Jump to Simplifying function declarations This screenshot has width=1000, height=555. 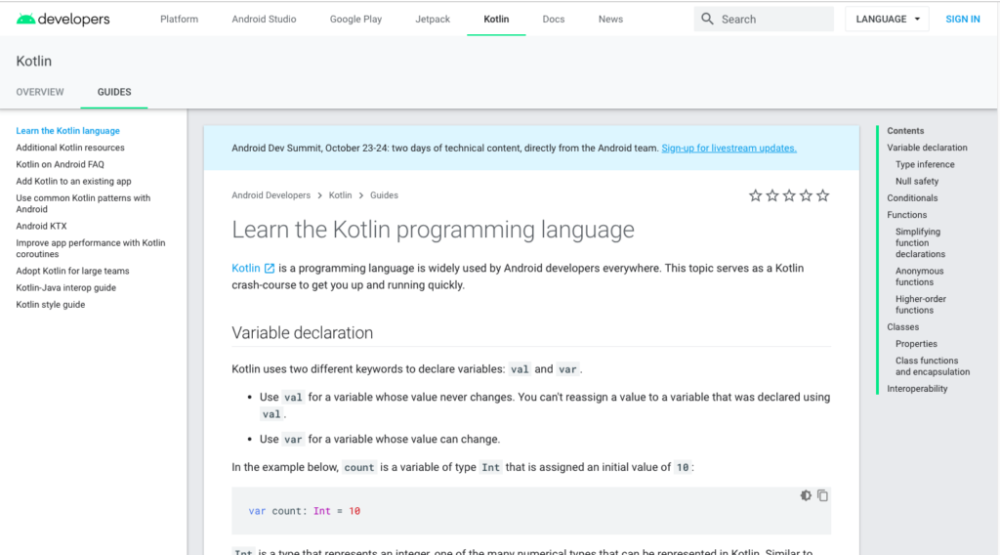tap(920, 242)
